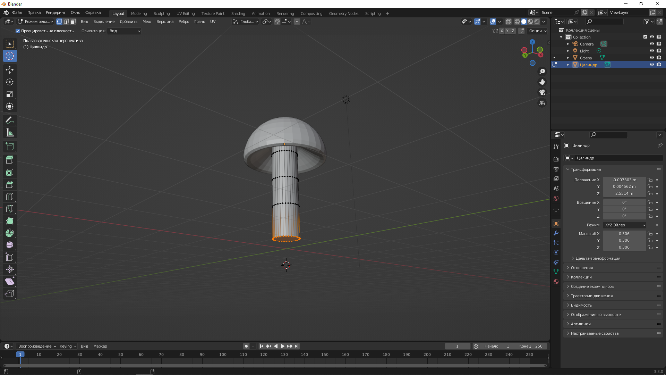Select the Transform tool
666x375 pixels.
(x=10, y=106)
